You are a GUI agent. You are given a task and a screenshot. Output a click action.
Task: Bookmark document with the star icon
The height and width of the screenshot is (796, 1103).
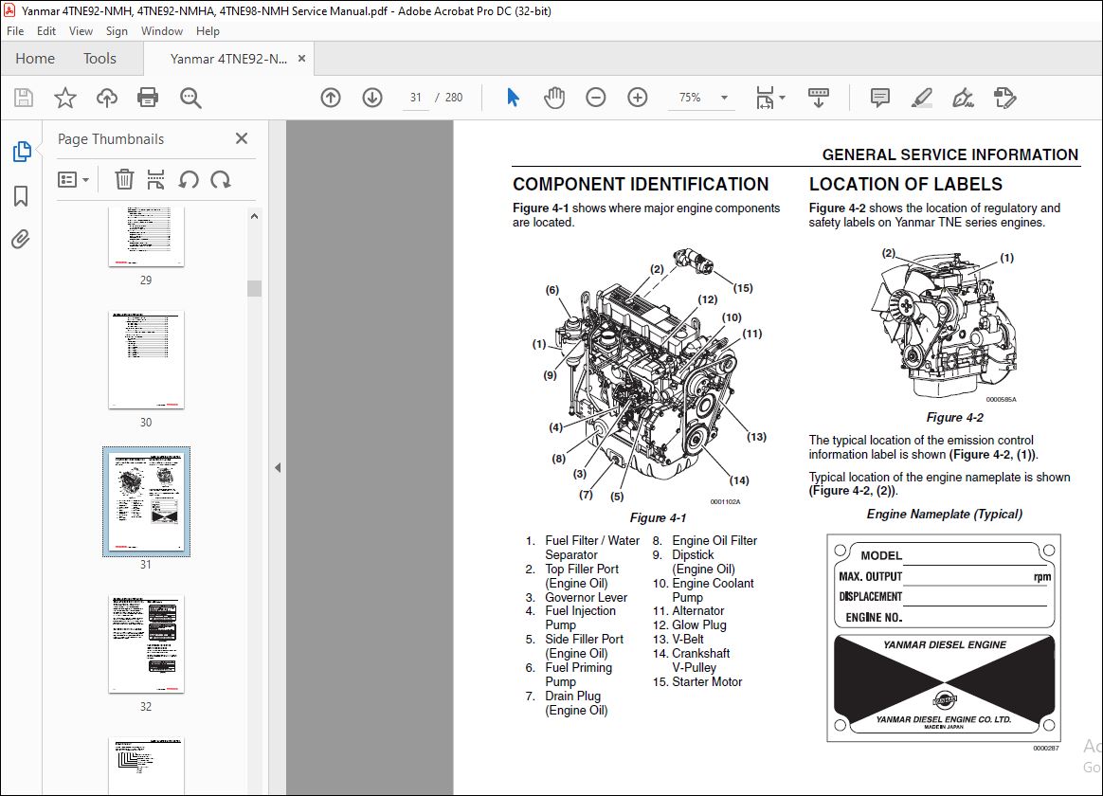64,98
